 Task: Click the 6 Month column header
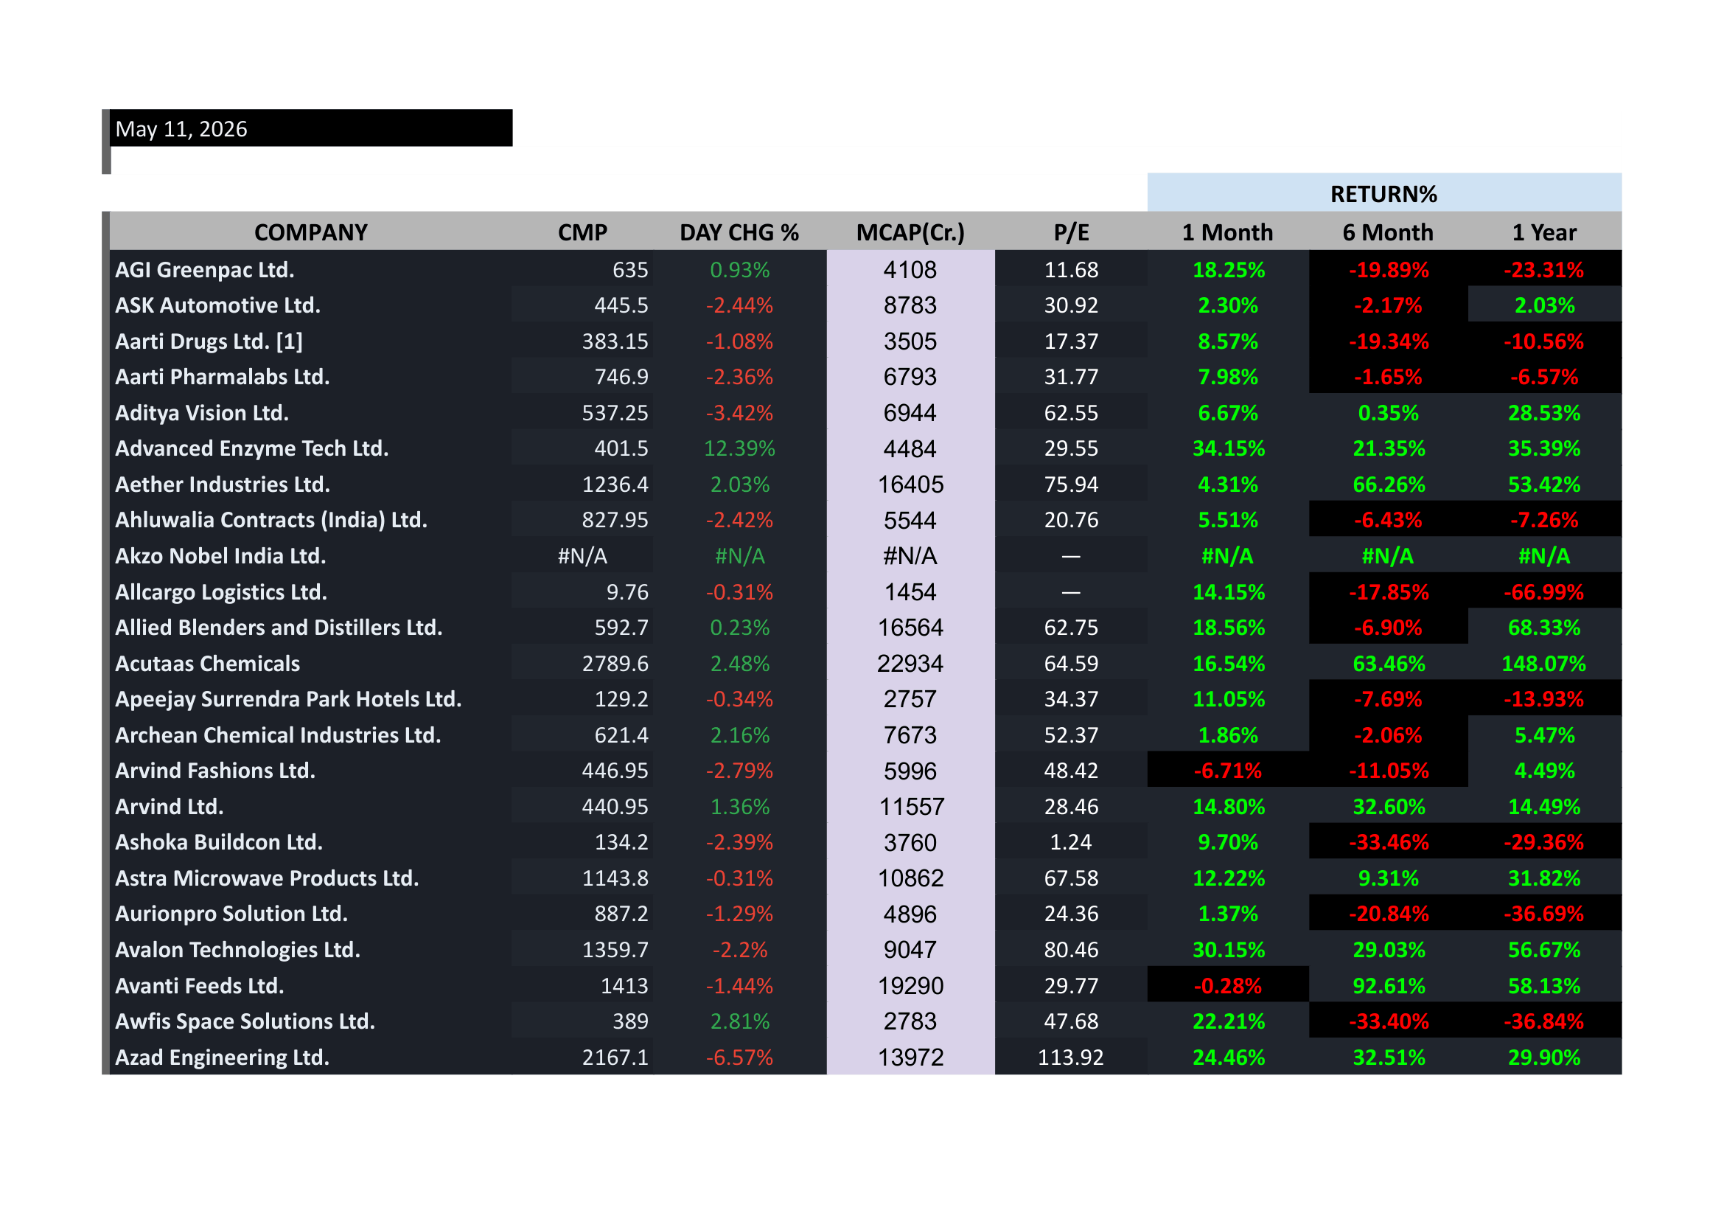(x=1389, y=232)
